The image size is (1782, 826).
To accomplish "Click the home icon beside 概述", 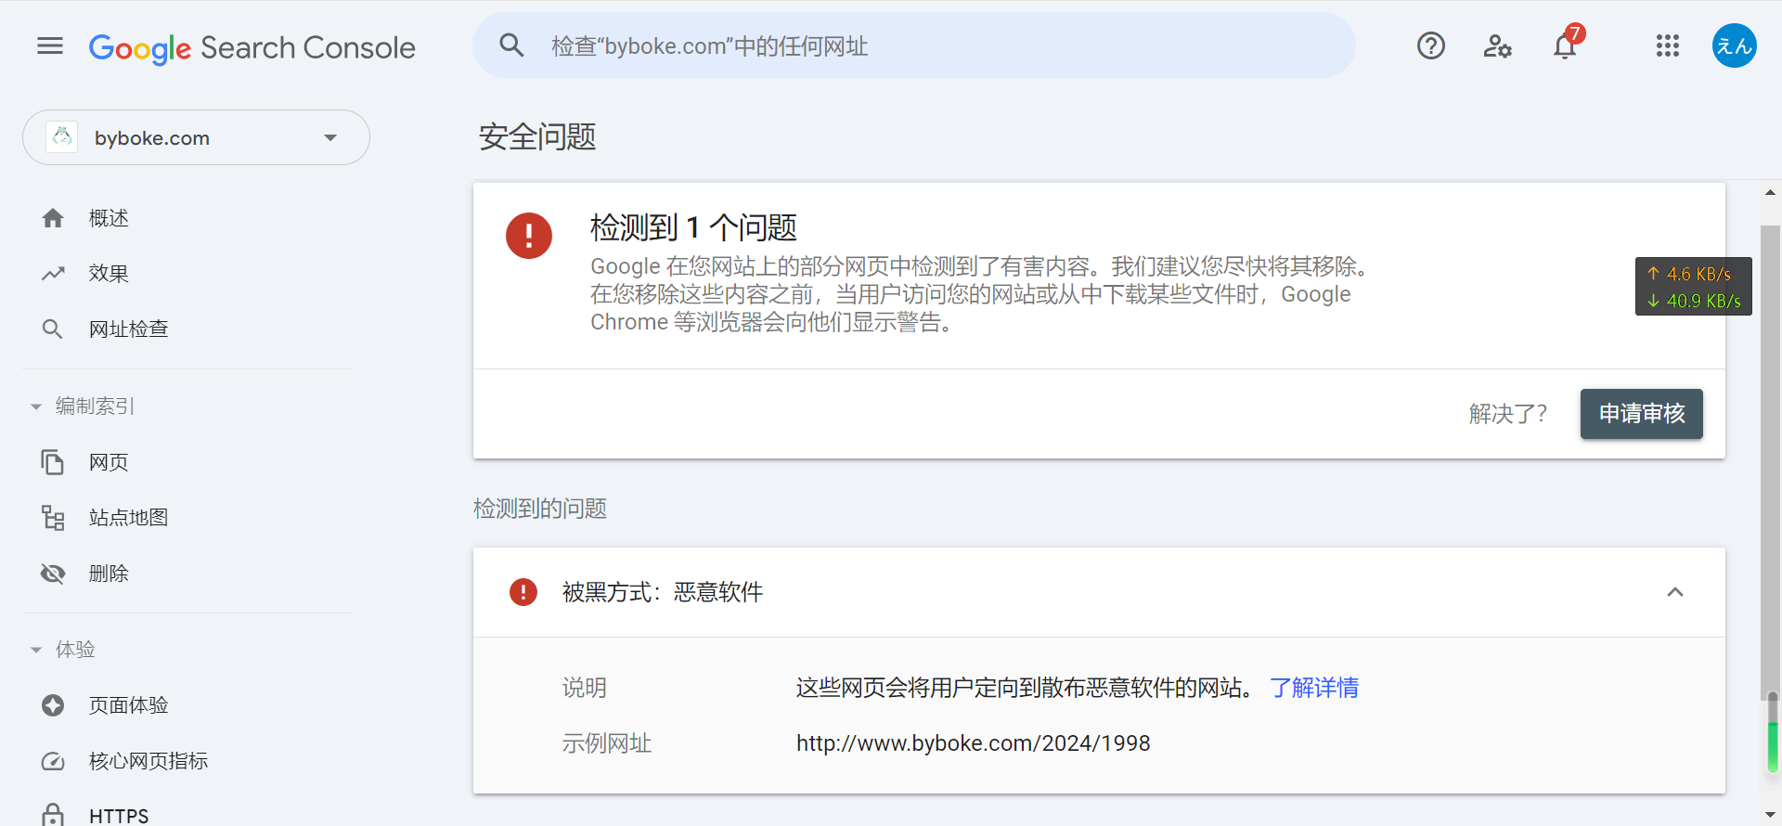I will click(x=53, y=218).
